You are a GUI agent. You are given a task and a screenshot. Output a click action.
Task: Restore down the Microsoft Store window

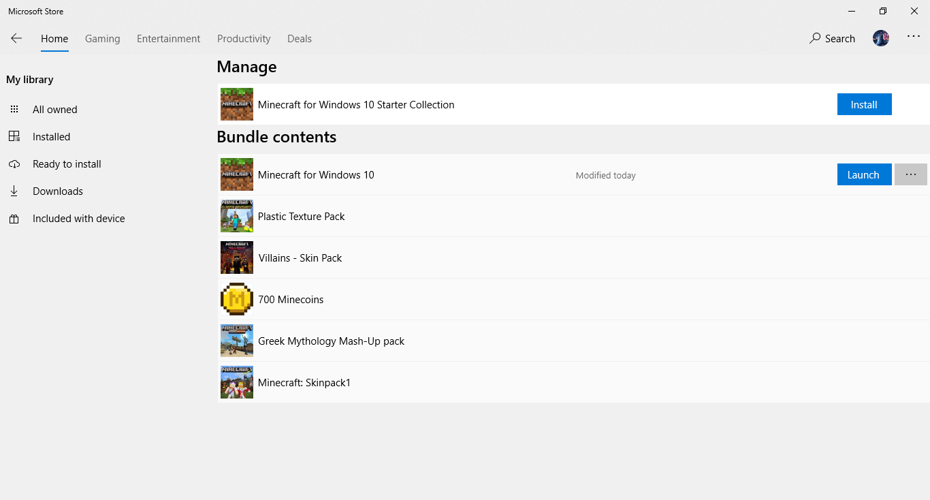pyautogui.click(x=883, y=11)
